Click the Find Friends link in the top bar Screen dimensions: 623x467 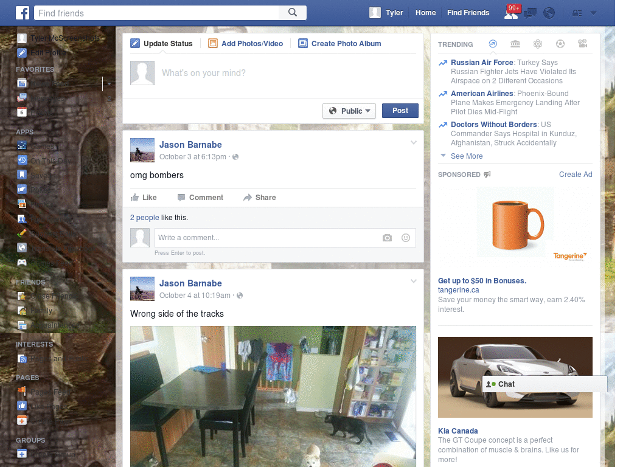pyautogui.click(x=468, y=13)
